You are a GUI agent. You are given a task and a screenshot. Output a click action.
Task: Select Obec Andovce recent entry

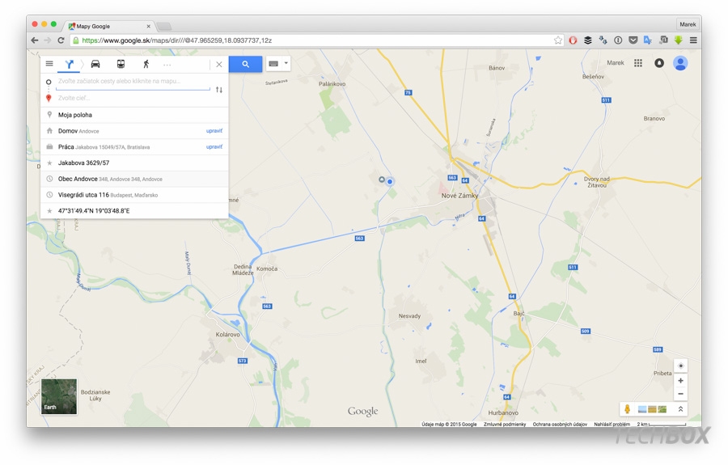click(134, 179)
